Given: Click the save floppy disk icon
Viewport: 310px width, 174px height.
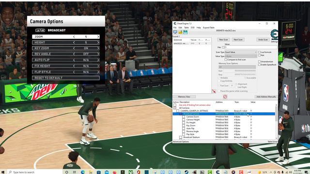Looking at the screenshot, I should [185, 32].
